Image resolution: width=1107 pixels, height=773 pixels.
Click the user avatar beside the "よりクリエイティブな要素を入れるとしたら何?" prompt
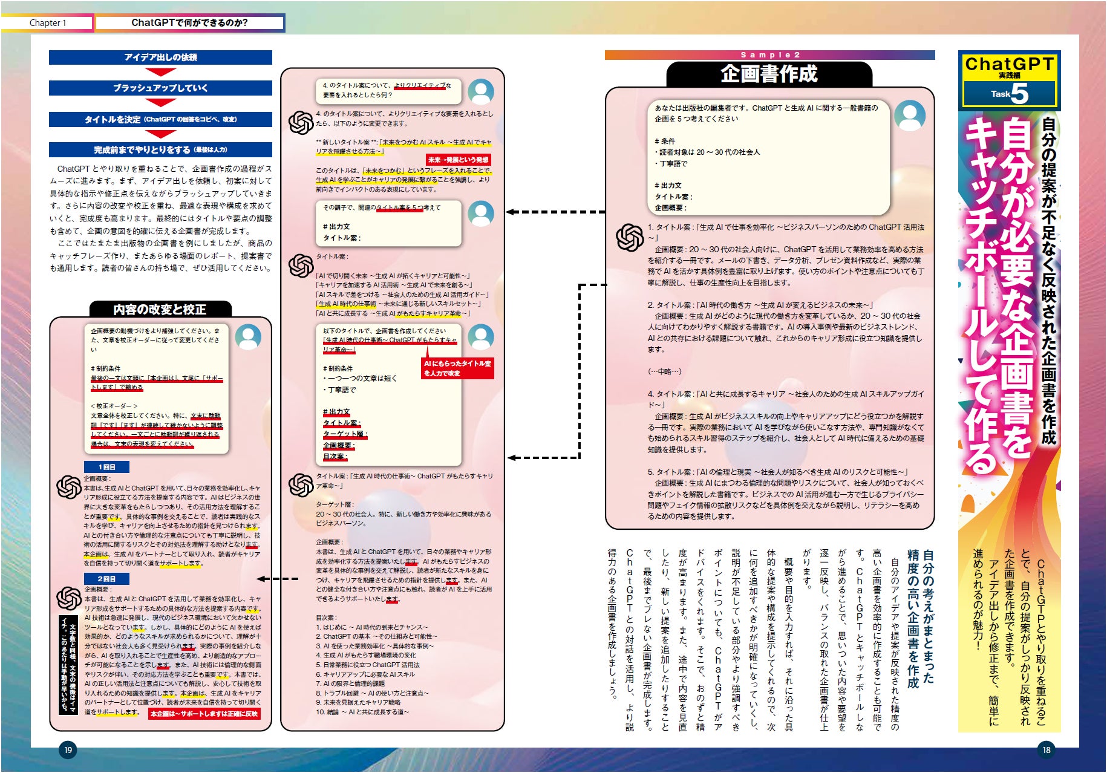pyautogui.click(x=481, y=91)
